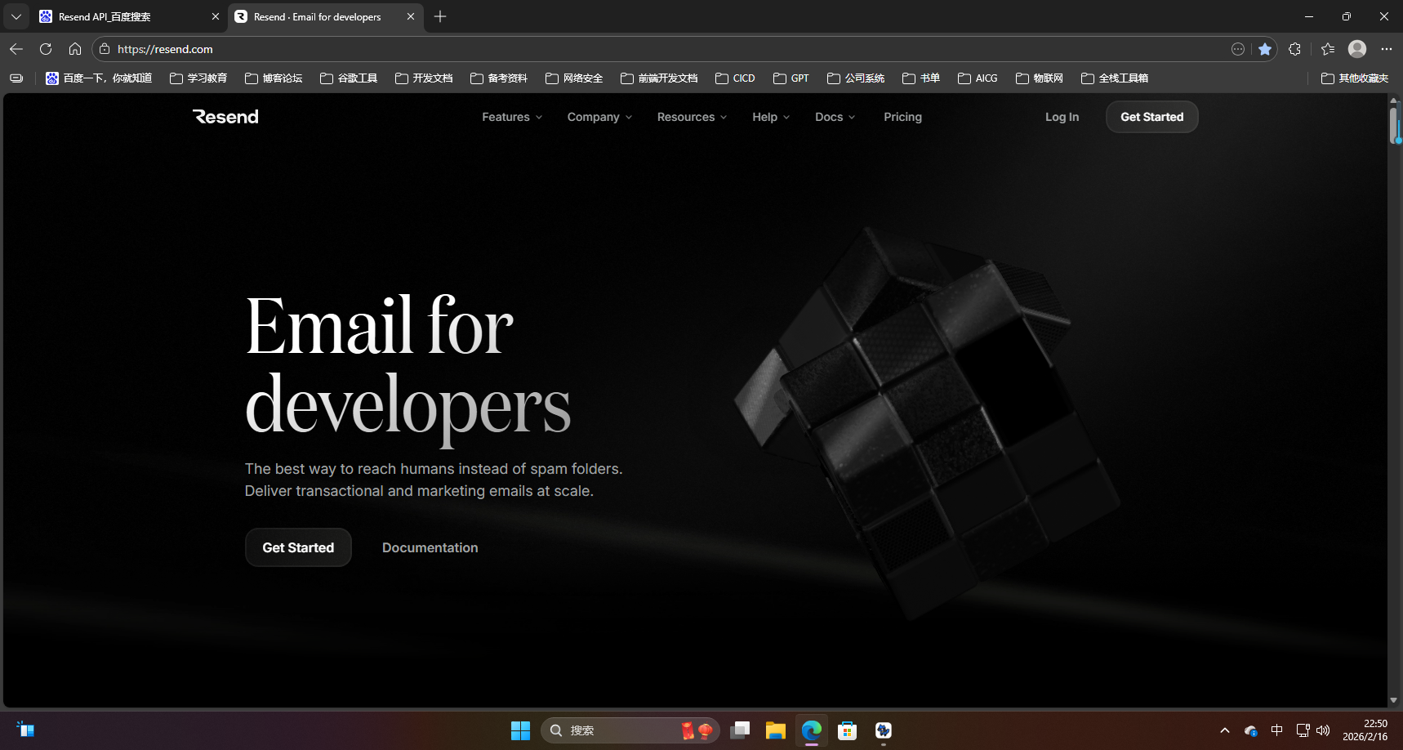Open the favorites list icon
Image resolution: width=1403 pixels, height=750 pixels.
point(1328,49)
